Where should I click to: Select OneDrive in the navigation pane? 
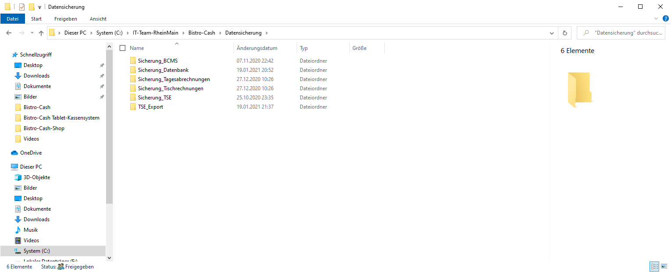pos(31,153)
